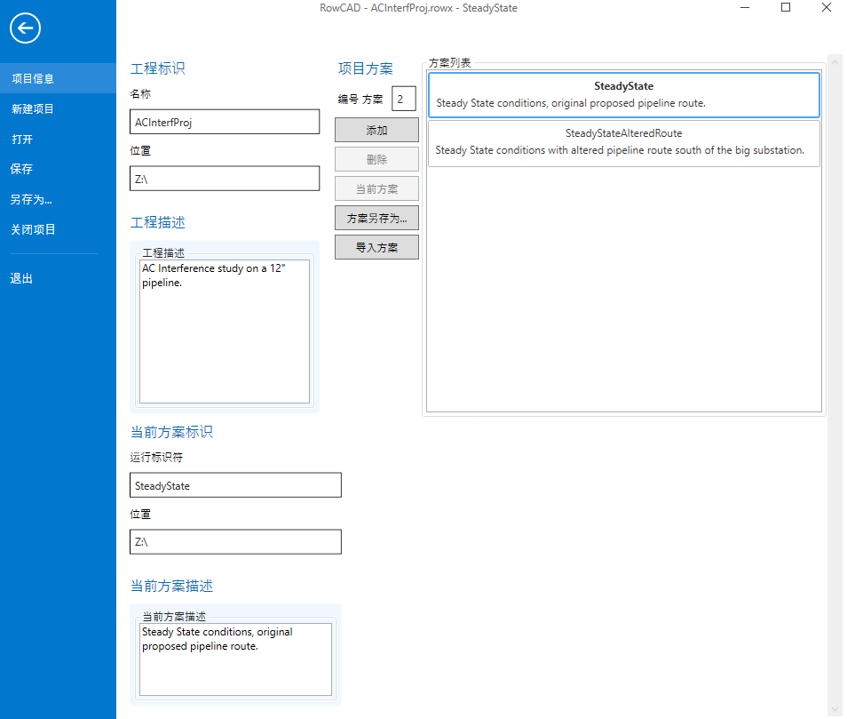Click the 编号 方案 number box
The width and height of the screenshot is (847, 719).
(x=403, y=99)
